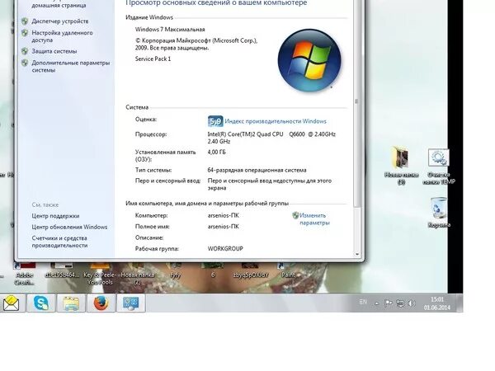Open Настройка удаленного доступа link

point(62,36)
